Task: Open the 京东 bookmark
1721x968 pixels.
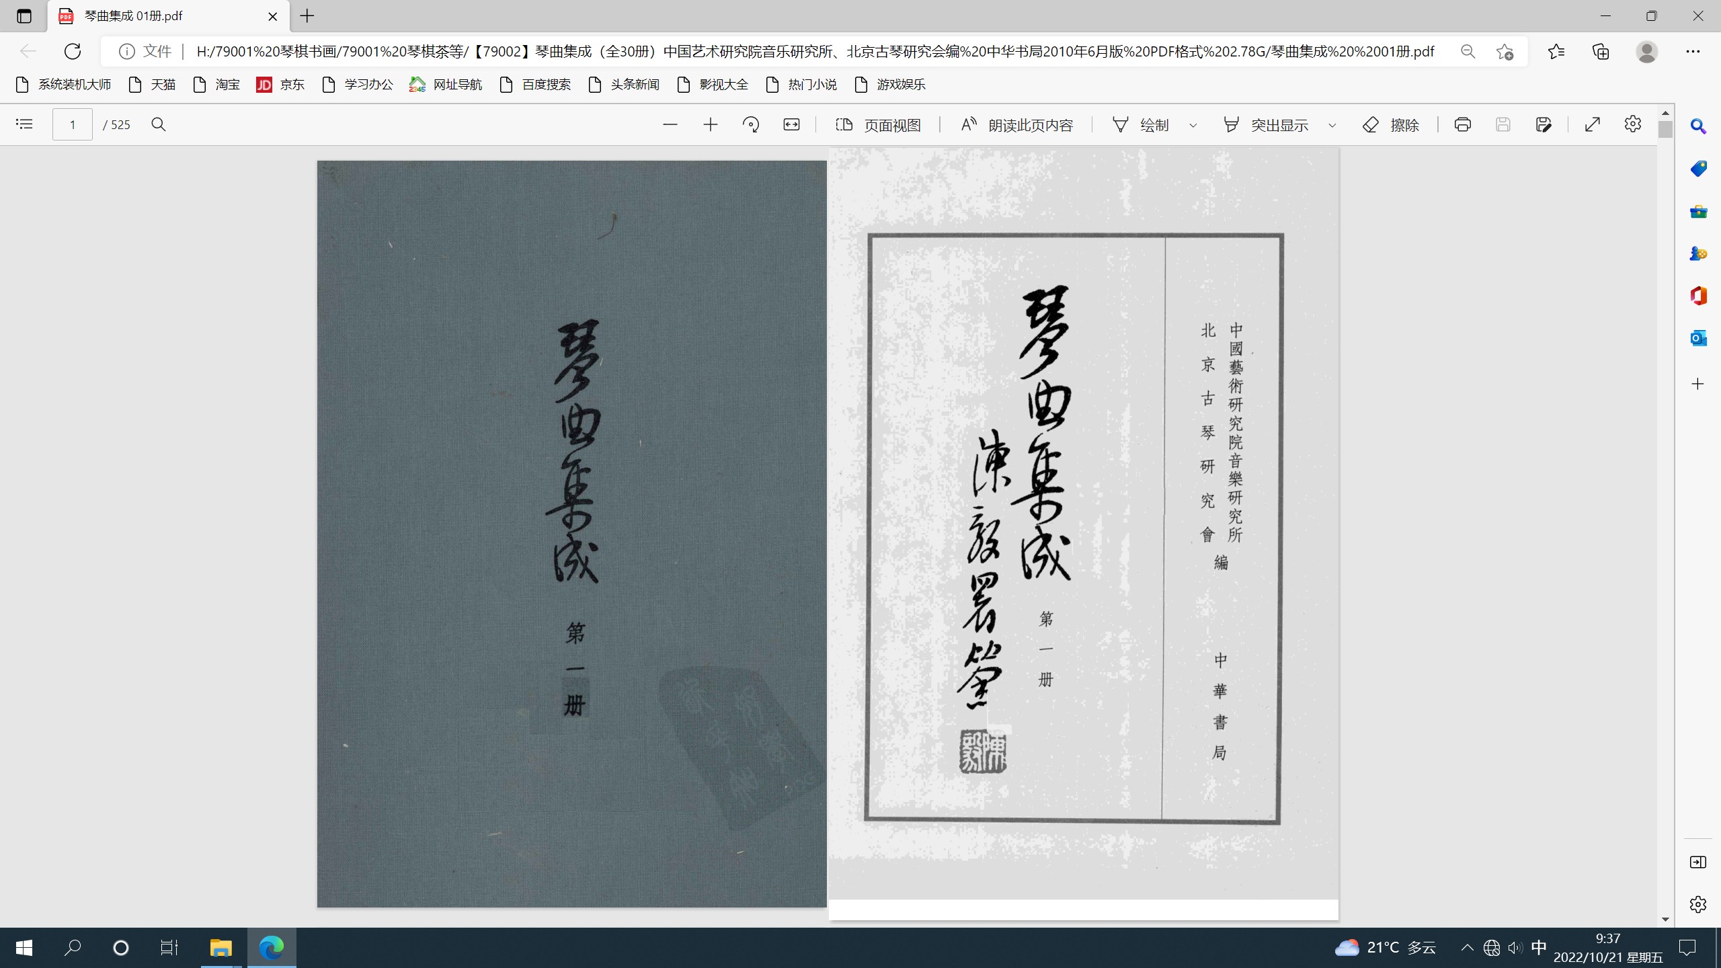Action: click(x=281, y=85)
